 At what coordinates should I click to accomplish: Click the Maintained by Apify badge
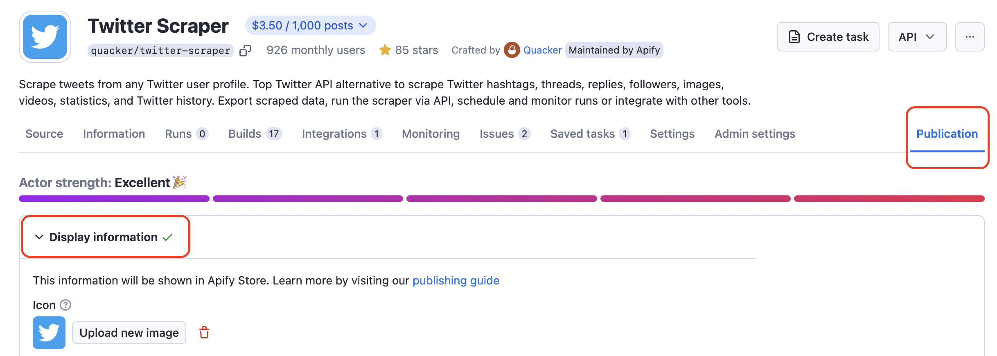pos(614,50)
